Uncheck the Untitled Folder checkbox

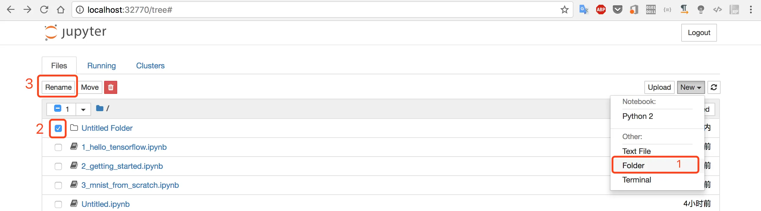pyautogui.click(x=58, y=128)
